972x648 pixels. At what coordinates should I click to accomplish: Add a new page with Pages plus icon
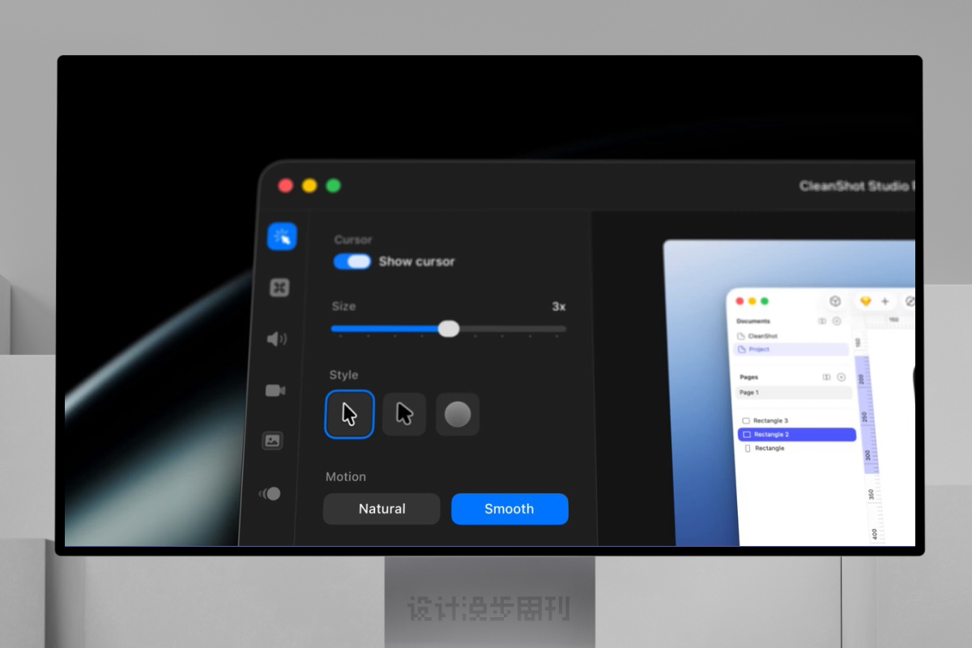point(841,377)
